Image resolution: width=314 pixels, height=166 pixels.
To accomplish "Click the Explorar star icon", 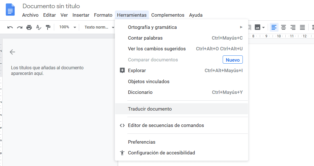I will click(x=122, y=70).
